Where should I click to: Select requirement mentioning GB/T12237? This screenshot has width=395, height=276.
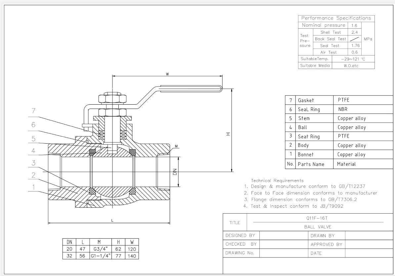coord(305,187)
